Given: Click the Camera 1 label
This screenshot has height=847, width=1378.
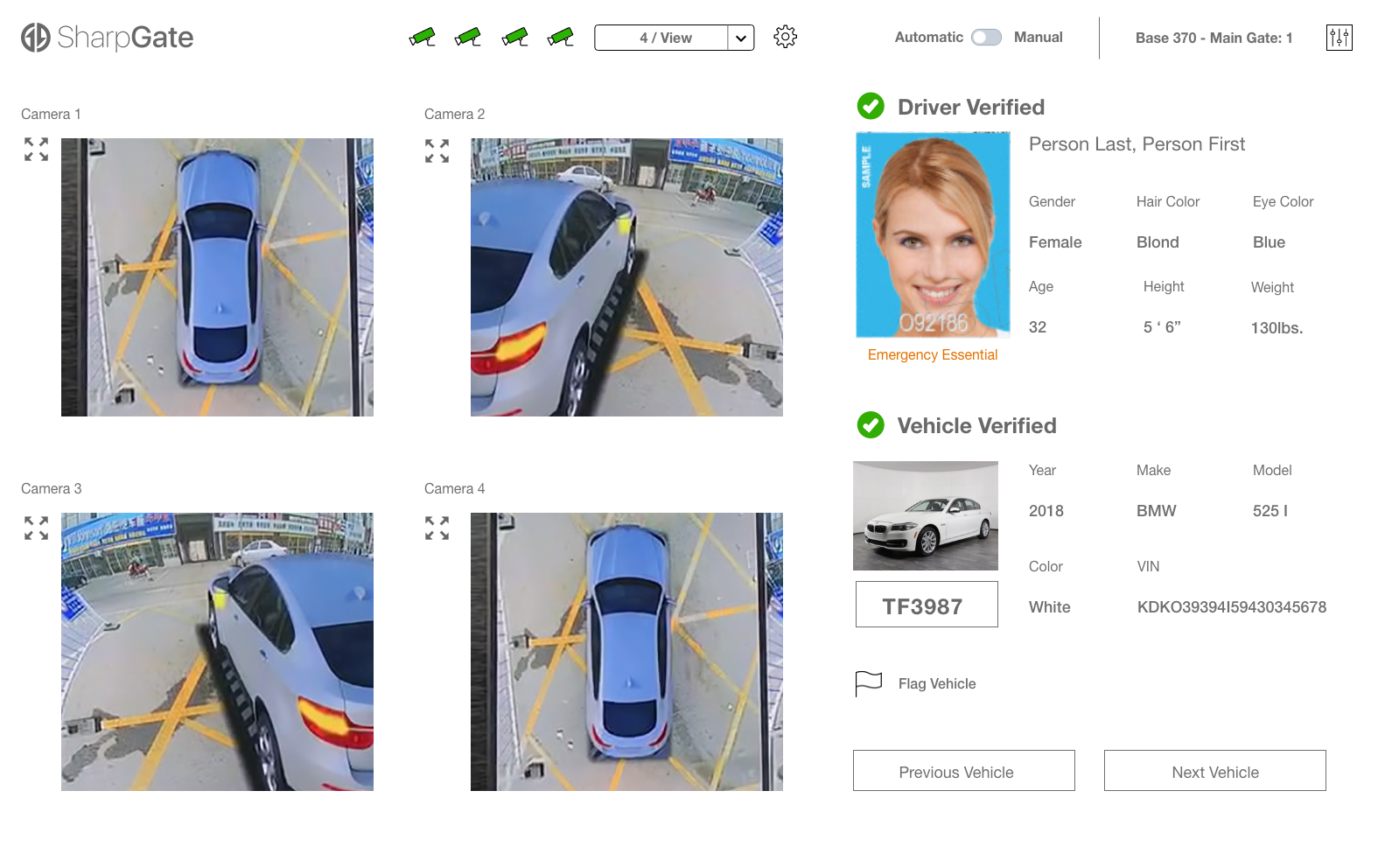Looking at the screenshot, I should tap(51, 114).
